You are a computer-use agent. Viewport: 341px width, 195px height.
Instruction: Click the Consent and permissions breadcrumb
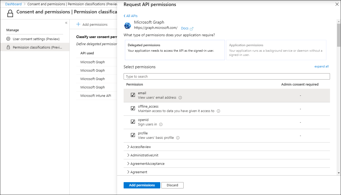click(72, 4)
